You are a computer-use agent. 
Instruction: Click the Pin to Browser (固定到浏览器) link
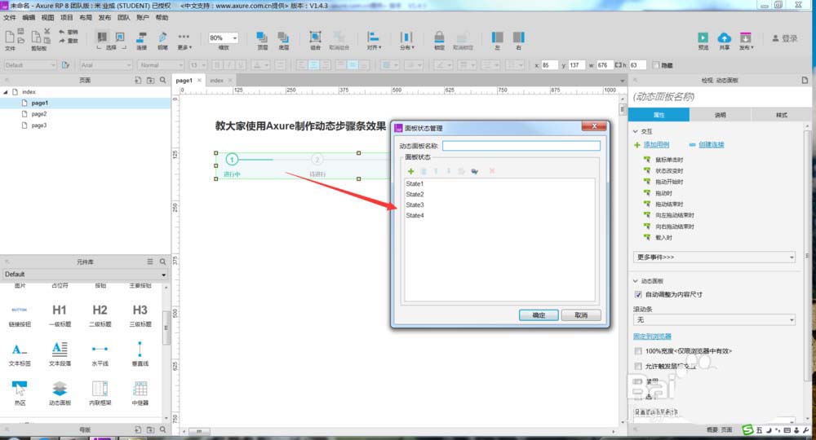tap(652, 336)
